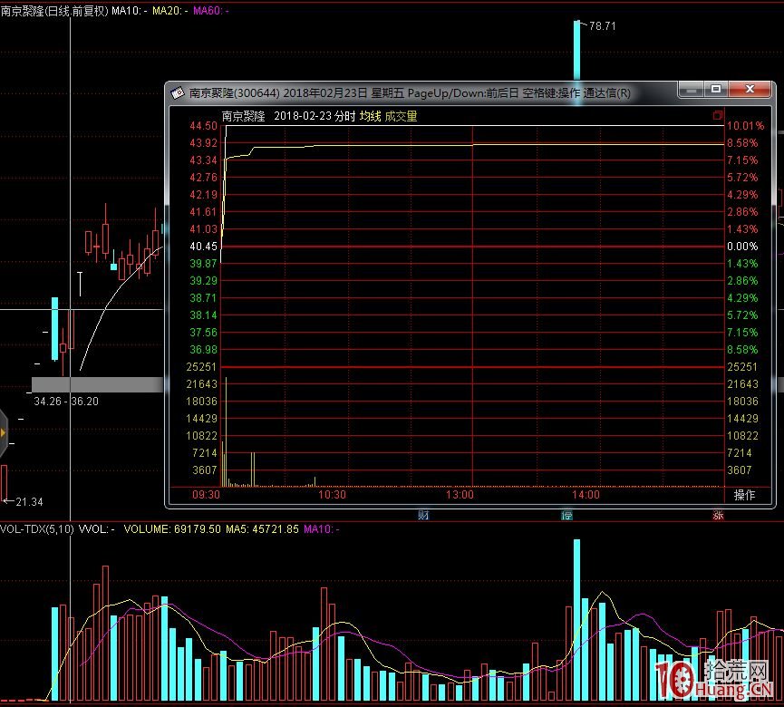Click the 40.45 previous close price label
This screenshot has width=784, height=707.
[x=204, y=247]
